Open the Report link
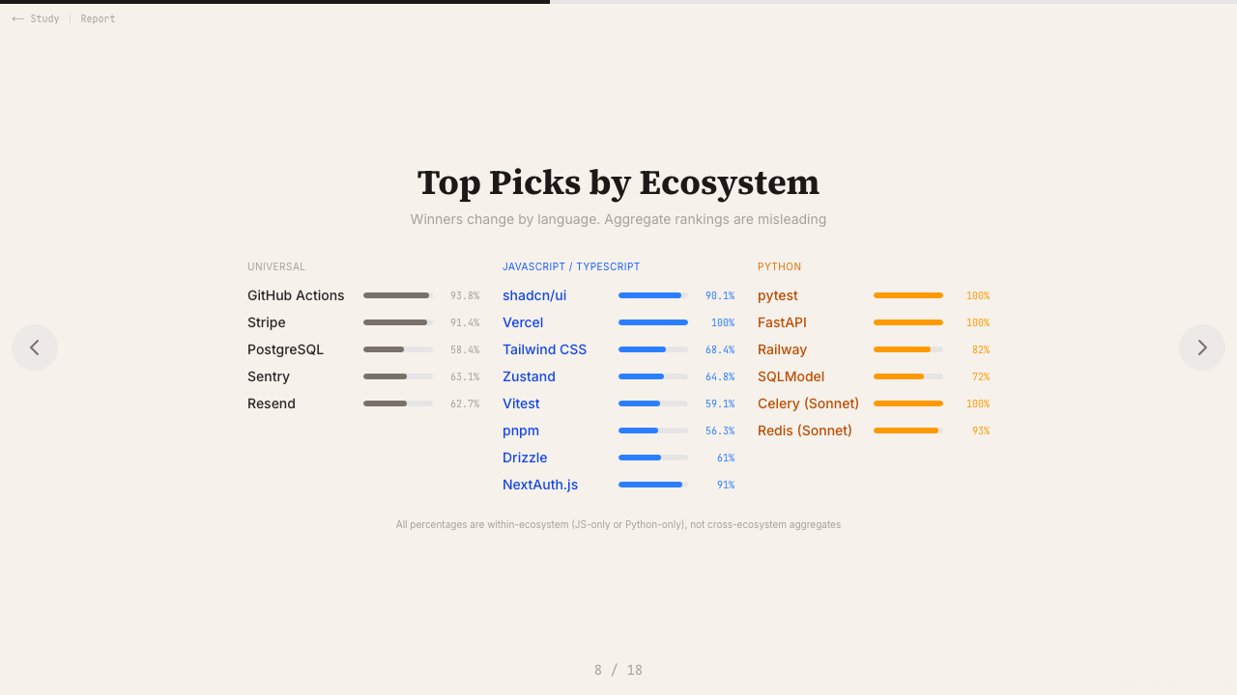This screenshot has height=695, width=1237. [98, 18]
